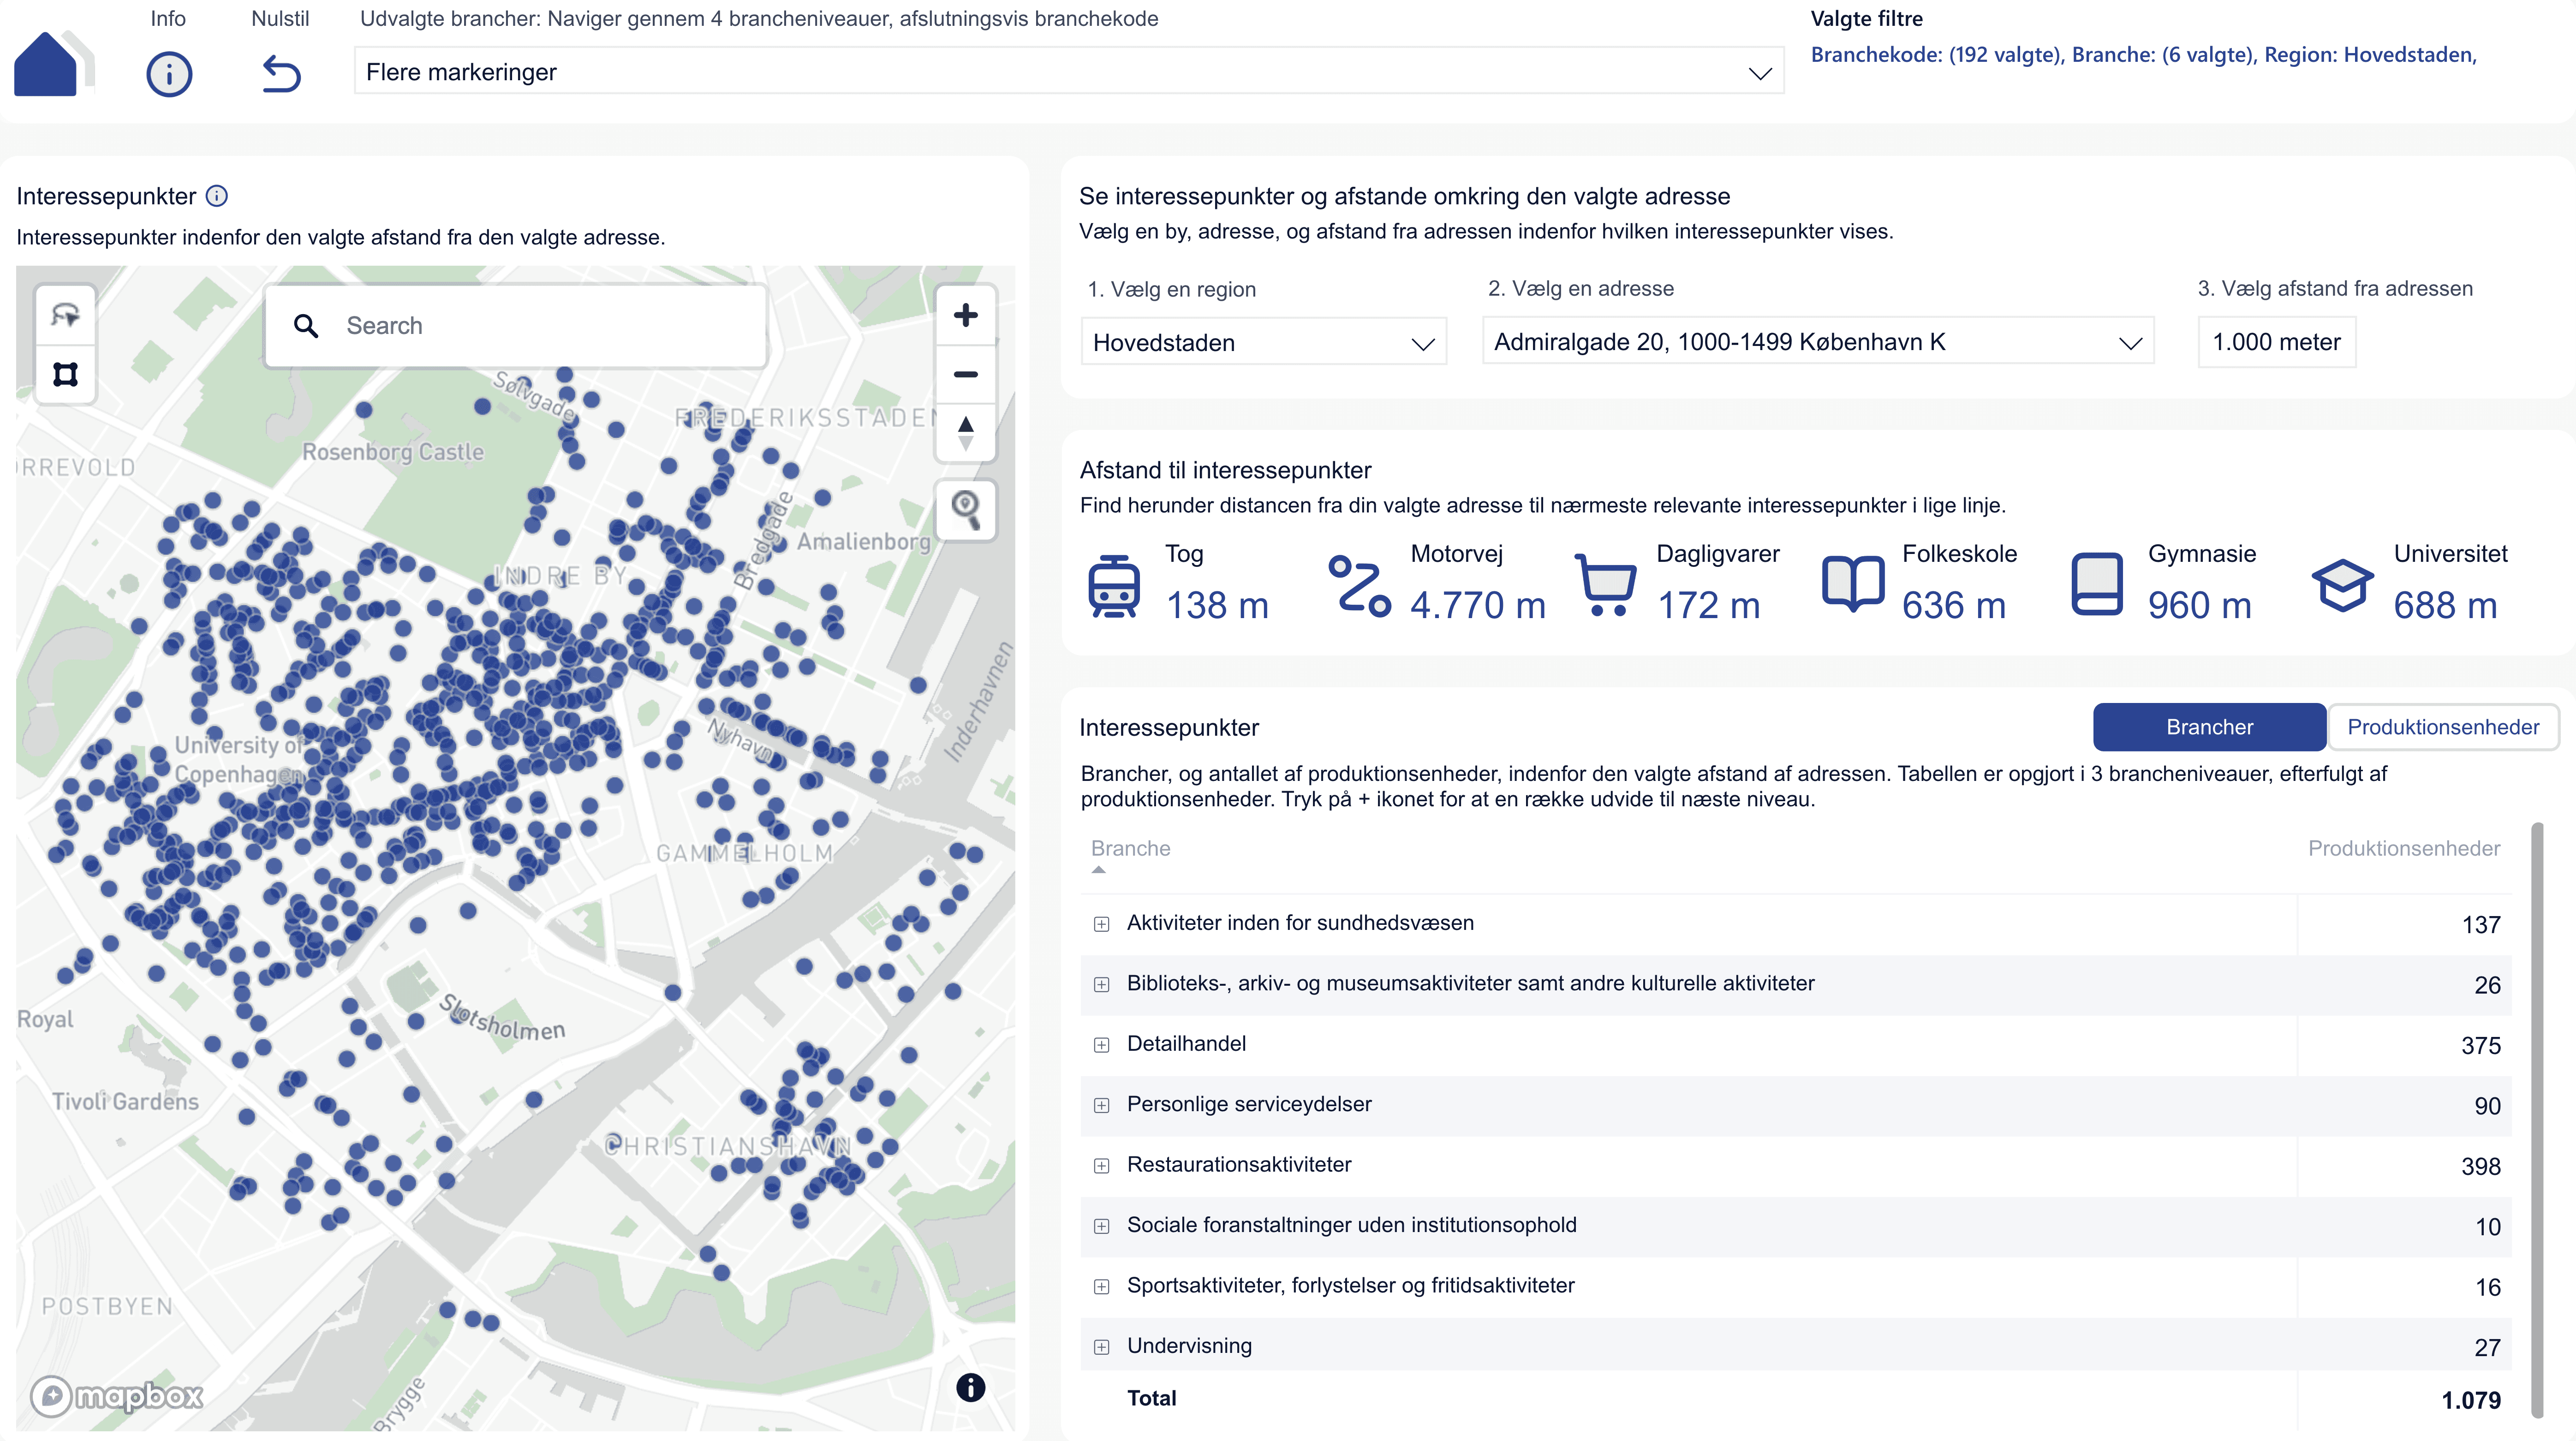
Task: Expand the Restaurationsaktiviteter row
Action: pos(1101,1166)
